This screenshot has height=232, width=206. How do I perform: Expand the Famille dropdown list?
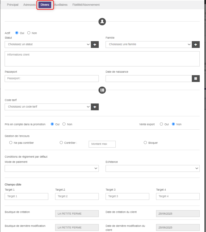[149, 44]
